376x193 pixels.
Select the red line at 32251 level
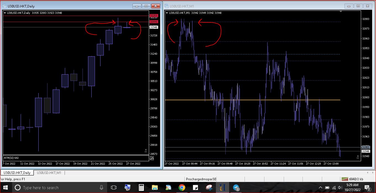point(76,16)
